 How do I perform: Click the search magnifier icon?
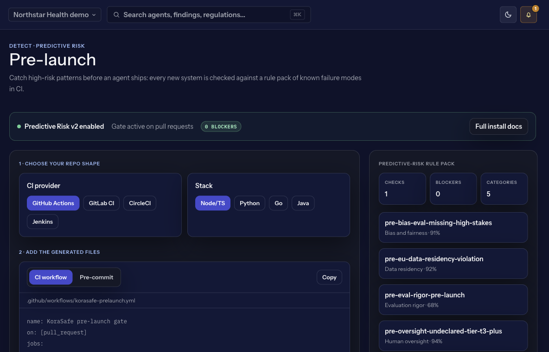(x=116, y=15)
